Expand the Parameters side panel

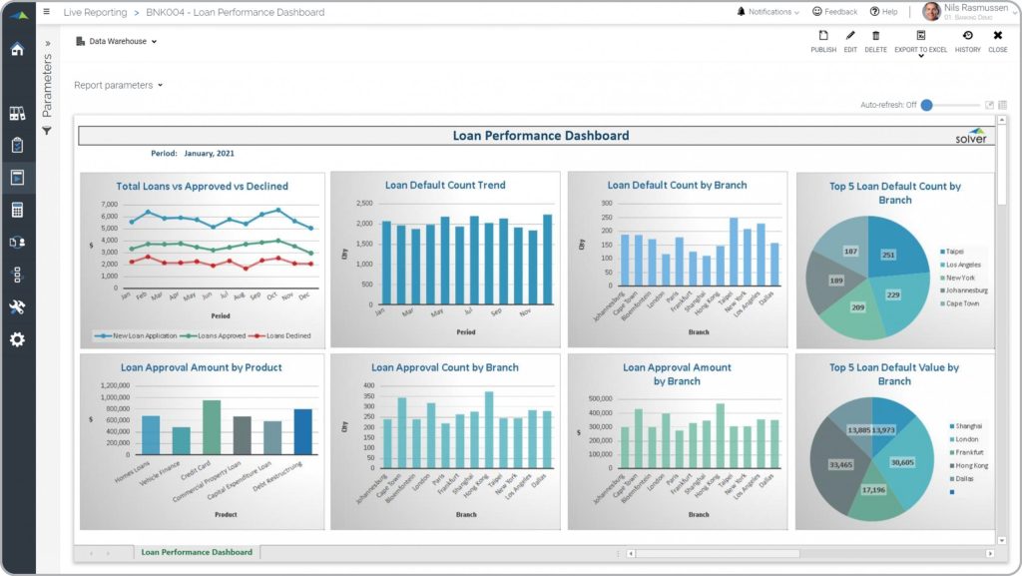[47, 44]
